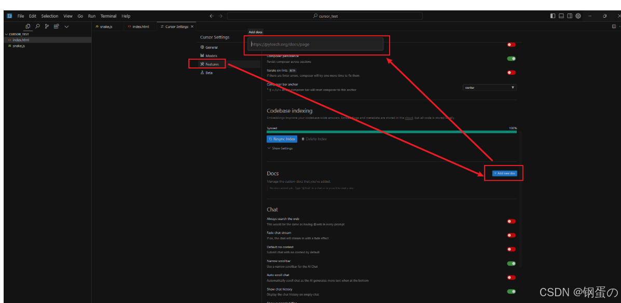This screenshot has width=621, height=303.
Task: Open index.html in the explorer tree
Action: coord(48,40)
